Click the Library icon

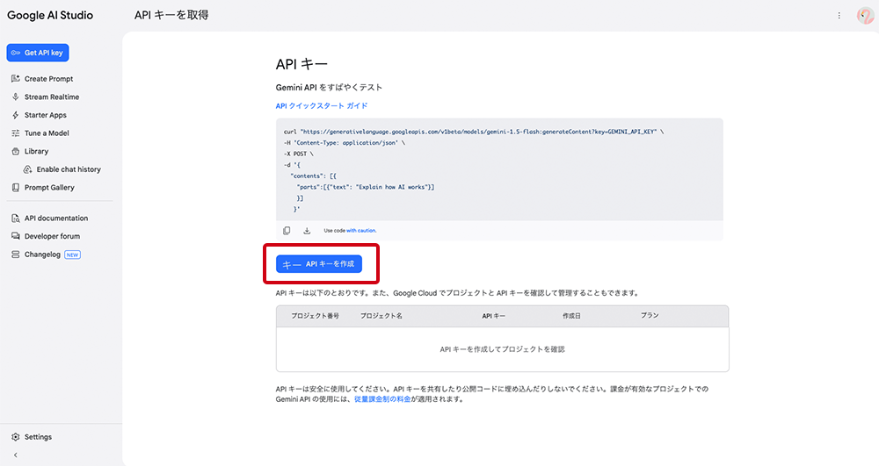[16, 151]
